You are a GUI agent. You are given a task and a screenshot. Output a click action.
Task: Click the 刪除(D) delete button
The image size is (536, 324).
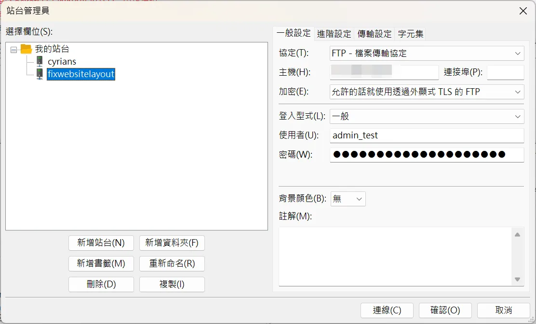(101, 284)
